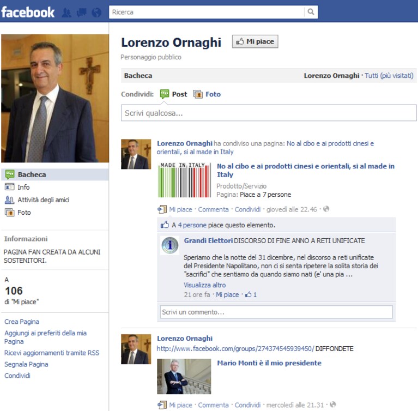Open the friend requests icon in header
Viewport: 418px width, 411px height.
(66, 13)
